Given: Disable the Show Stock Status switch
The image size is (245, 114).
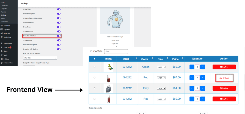Looking at the screenshot, I should pos(59,36).
